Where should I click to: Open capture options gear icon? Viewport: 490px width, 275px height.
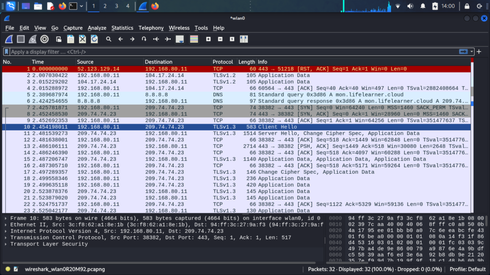pyautogui.click(x=45, y=39)
